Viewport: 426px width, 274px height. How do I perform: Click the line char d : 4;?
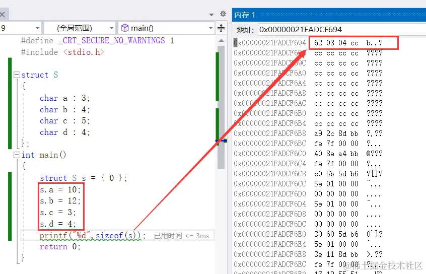tap(64, 132)
